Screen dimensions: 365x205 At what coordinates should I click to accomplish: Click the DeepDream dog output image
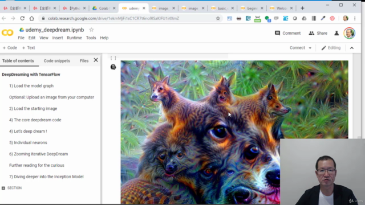click(x=234, y=132)
